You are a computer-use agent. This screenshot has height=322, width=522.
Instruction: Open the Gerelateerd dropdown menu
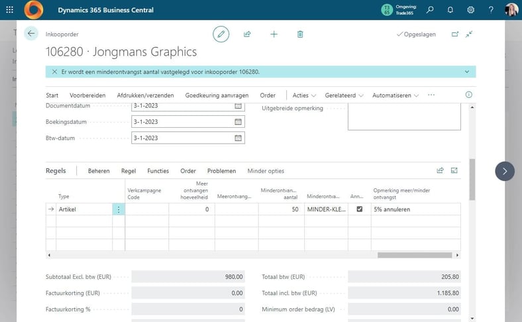(x=344, y=95)
